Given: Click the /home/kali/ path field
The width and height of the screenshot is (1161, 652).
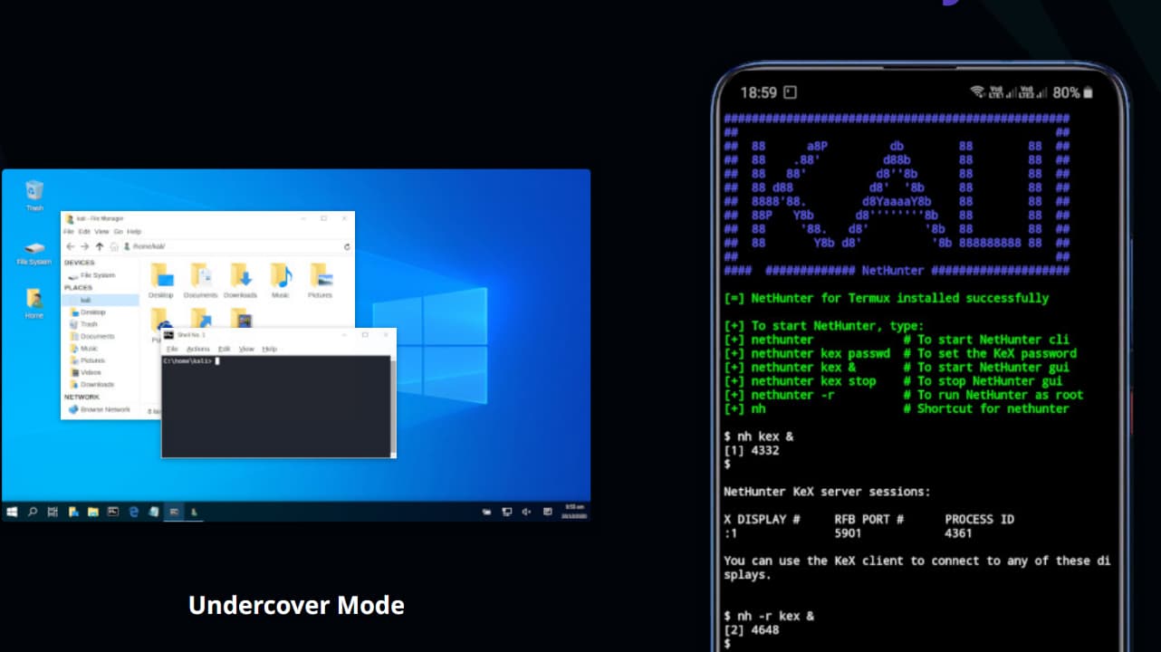Looking at the screenshot, I should (231, 246).
